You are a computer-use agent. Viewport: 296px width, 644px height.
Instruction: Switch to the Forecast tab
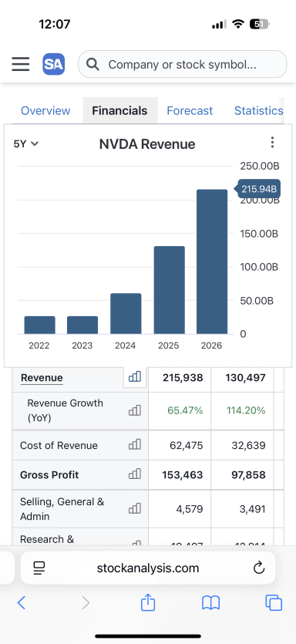pyautogui.click(x=190, y=110)
